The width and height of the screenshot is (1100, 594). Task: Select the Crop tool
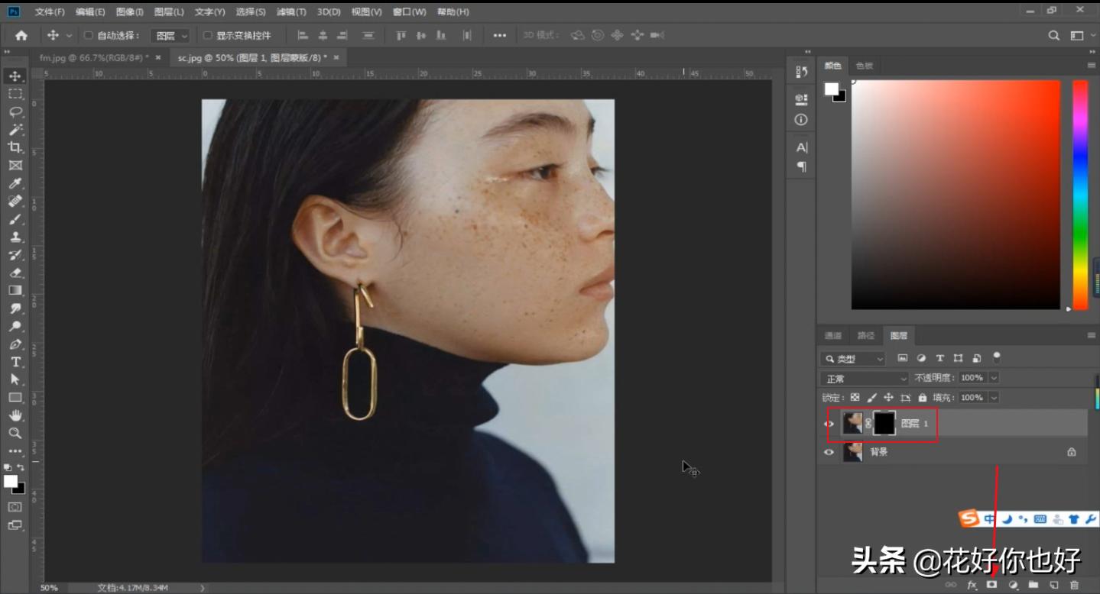(15, 147)
